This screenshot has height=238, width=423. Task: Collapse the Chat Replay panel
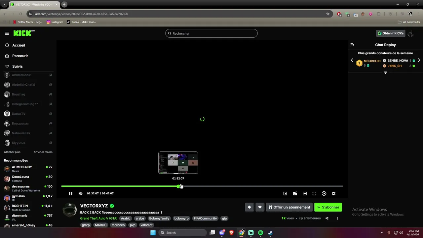352,45
